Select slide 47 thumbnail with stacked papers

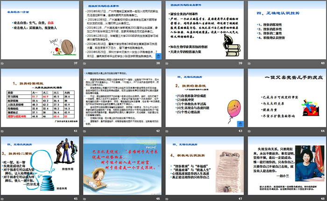(205, 166)
